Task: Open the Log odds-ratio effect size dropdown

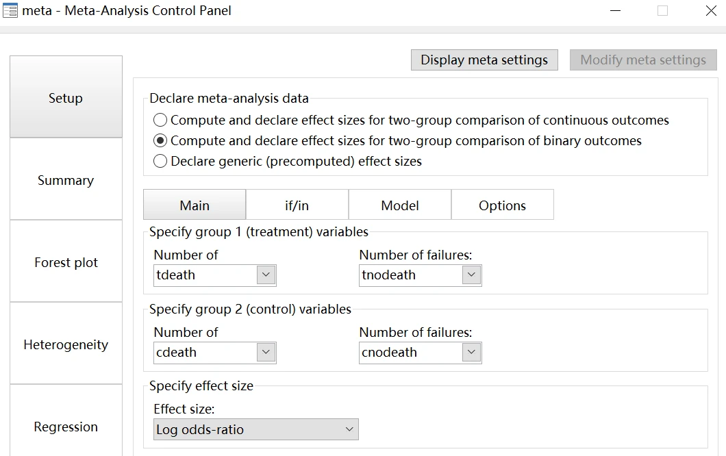Action: 255,430
